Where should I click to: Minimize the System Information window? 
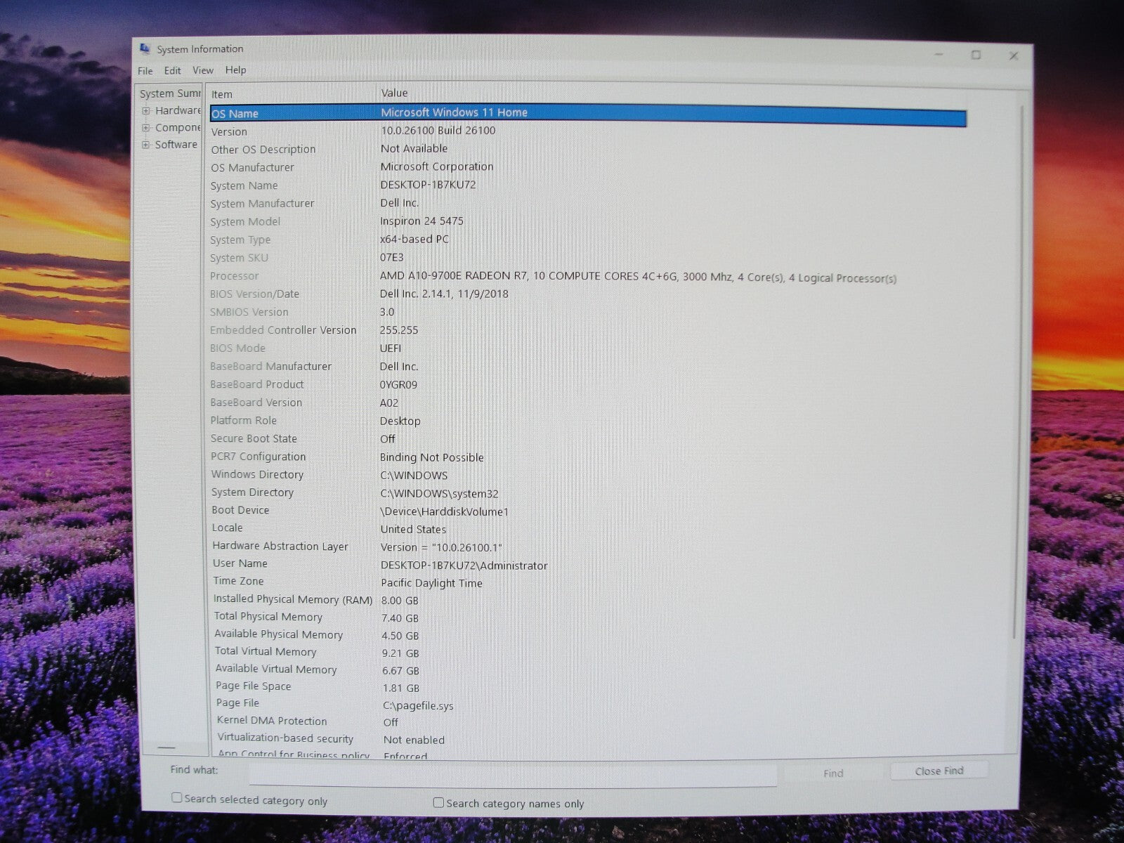click(940, 55)
